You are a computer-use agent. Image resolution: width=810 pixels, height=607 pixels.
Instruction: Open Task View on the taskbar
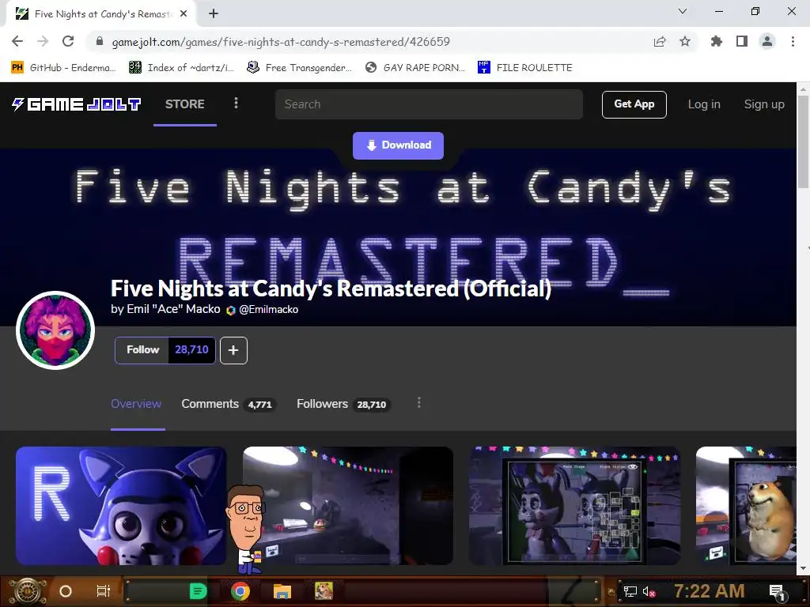104,591
